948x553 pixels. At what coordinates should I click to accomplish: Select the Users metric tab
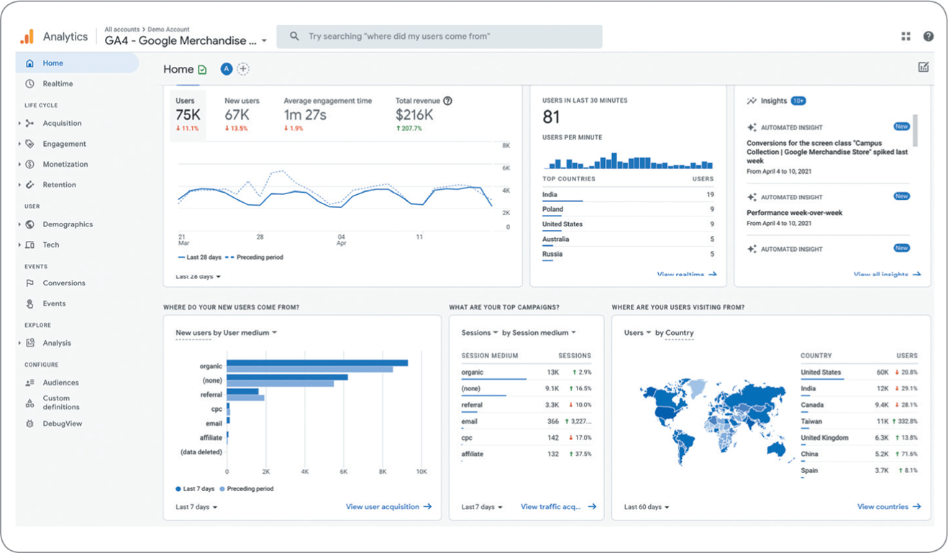tap(188, 114)
